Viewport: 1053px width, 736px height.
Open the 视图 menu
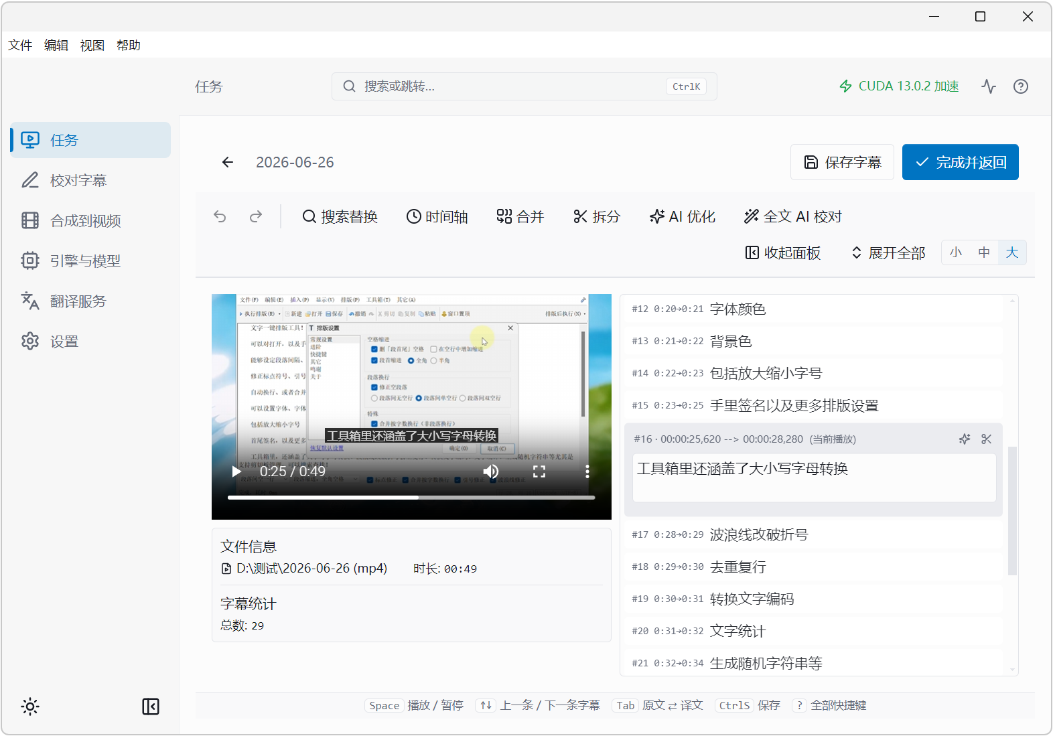coord(92,45)
